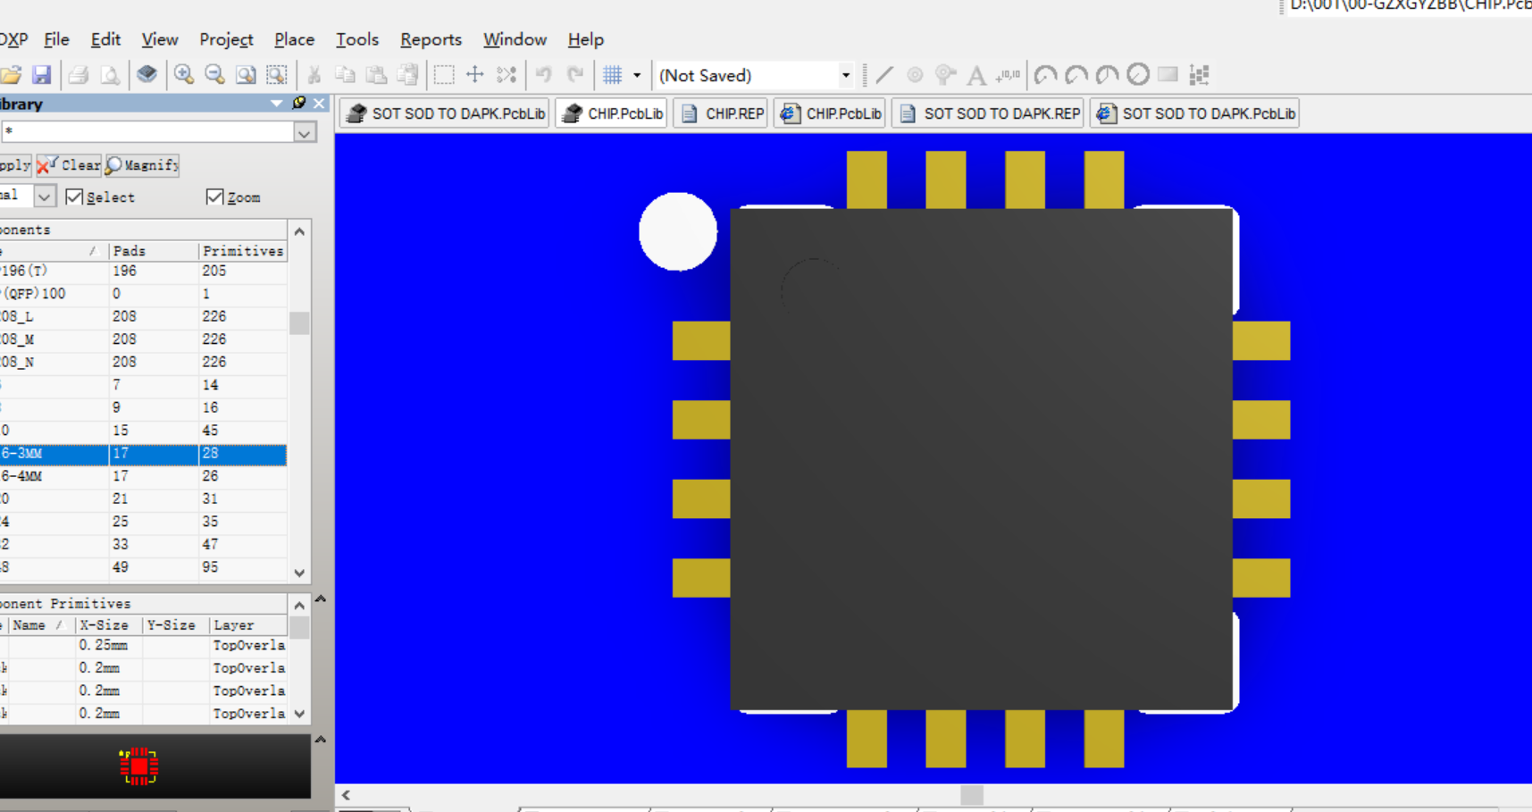The image size is (1532, 812).
Task: Expand the library mask filter dropdown
Action: pyautogui.click(x=305, y=133)
